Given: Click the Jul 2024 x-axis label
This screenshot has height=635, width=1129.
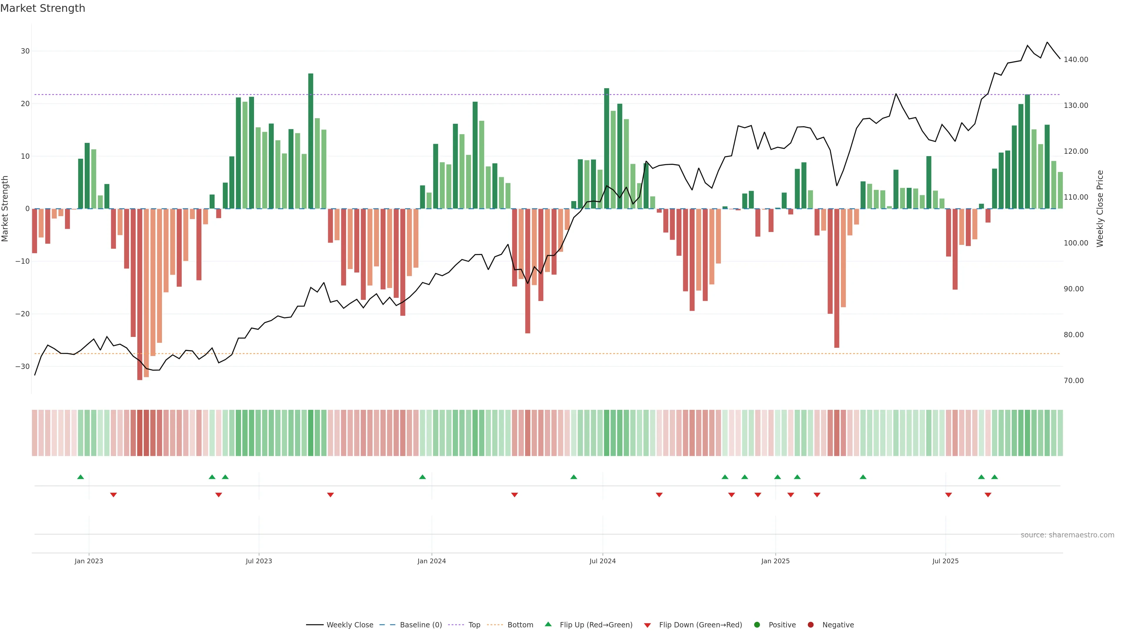Looking at the screenshot, I should tap(602, 561).
